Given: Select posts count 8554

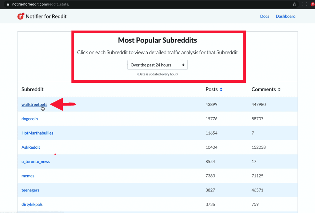Looking at the screenshot, I should (210, 162).
